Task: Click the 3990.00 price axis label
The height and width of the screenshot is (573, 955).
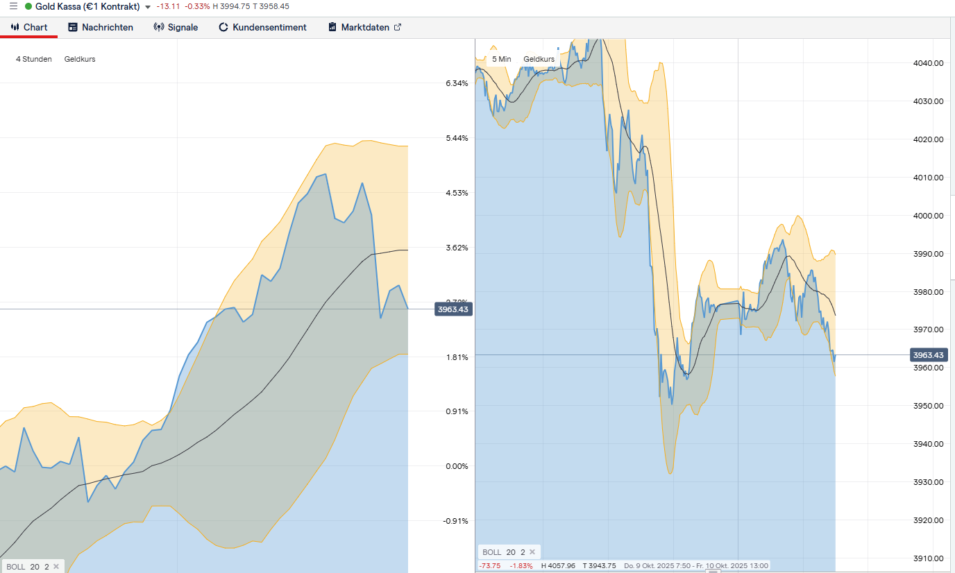Action: pyautogui.click(x=928, y=254)
